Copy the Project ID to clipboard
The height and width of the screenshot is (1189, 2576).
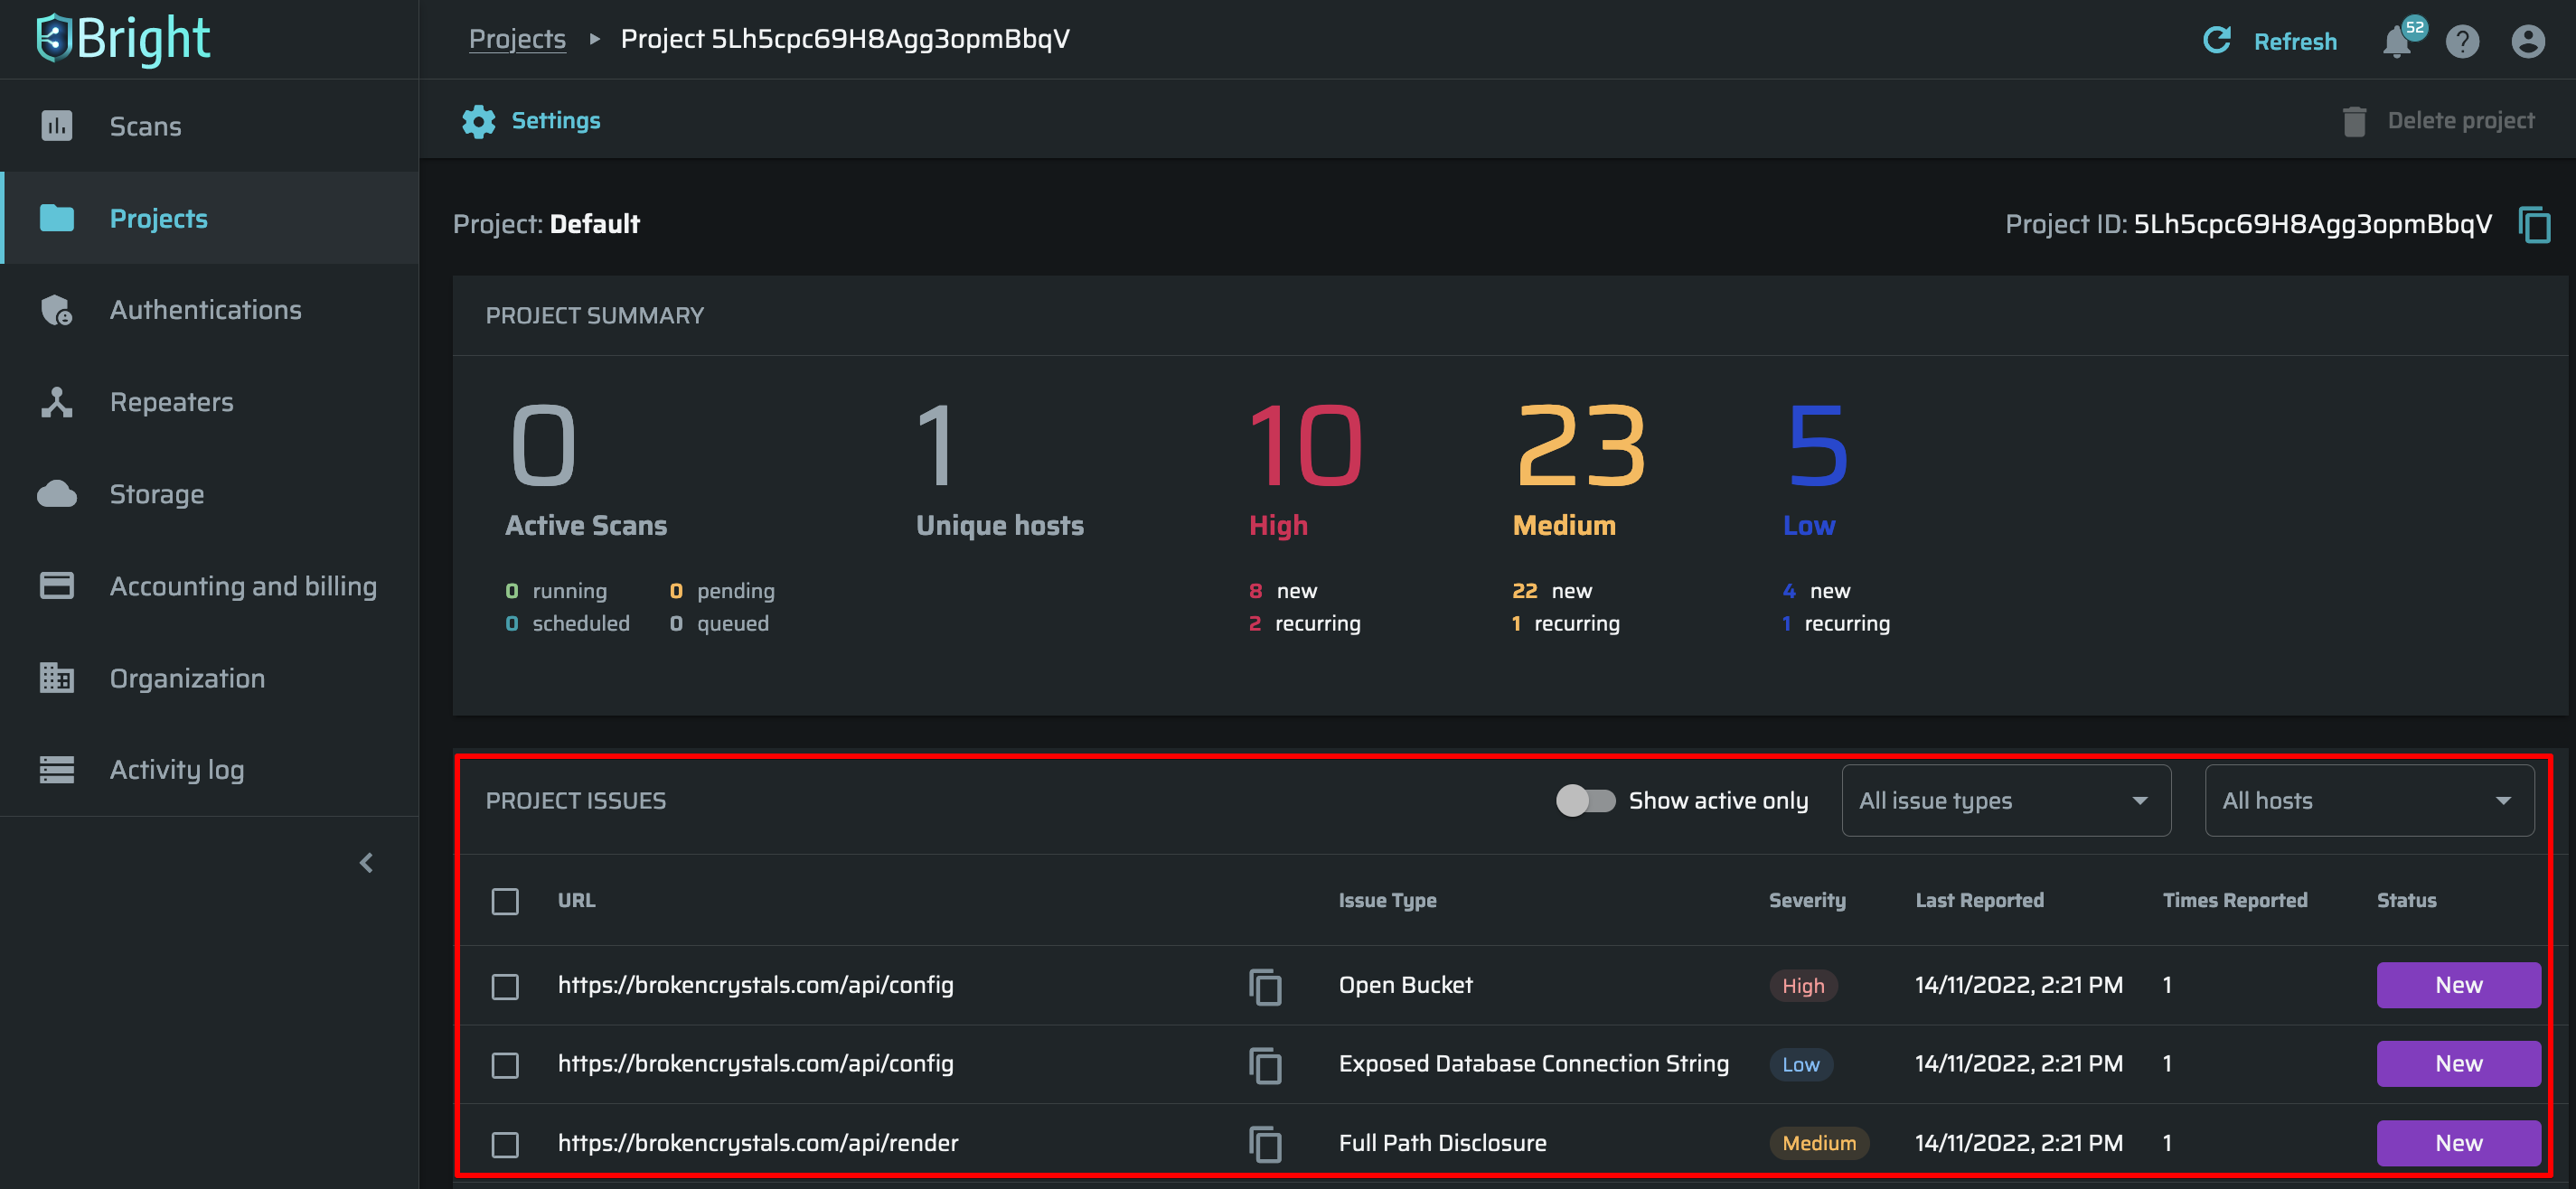[x=2534, y=225]
